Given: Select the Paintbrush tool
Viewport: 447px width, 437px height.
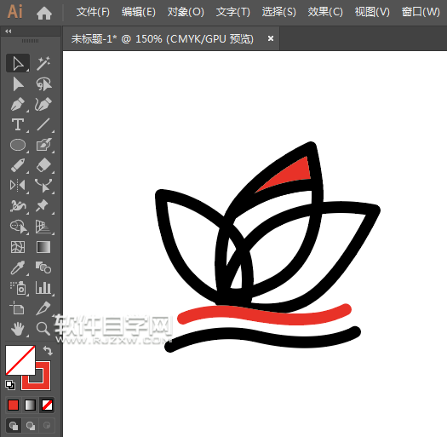Looking at the screenshot, I should click(x=43, y=145).
